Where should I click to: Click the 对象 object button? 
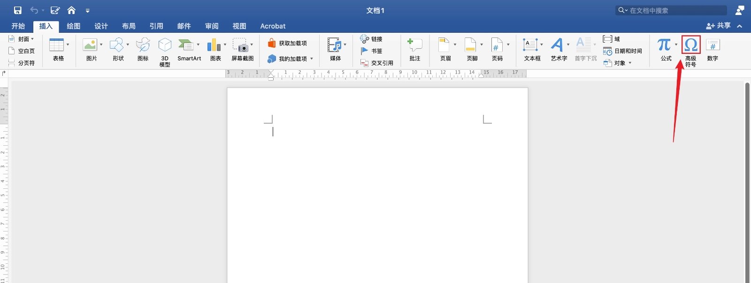point(617,63)
